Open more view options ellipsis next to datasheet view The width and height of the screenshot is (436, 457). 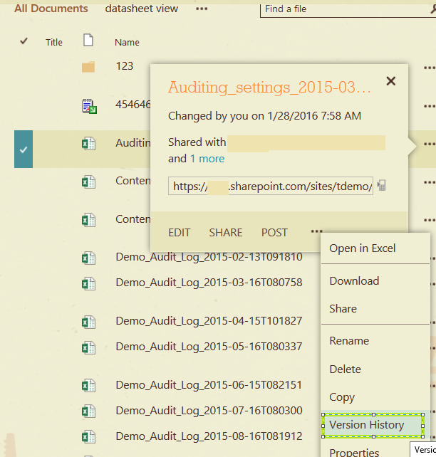tap(202, 9)
